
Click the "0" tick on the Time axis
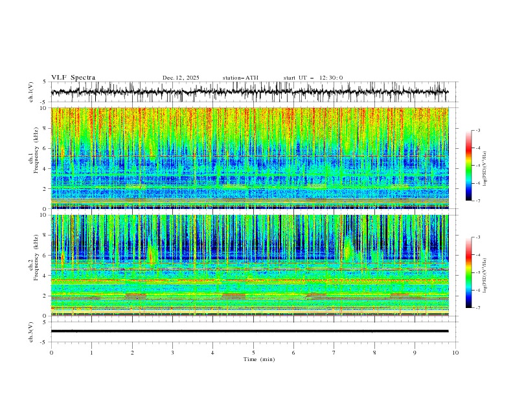[x=51, y=353]
